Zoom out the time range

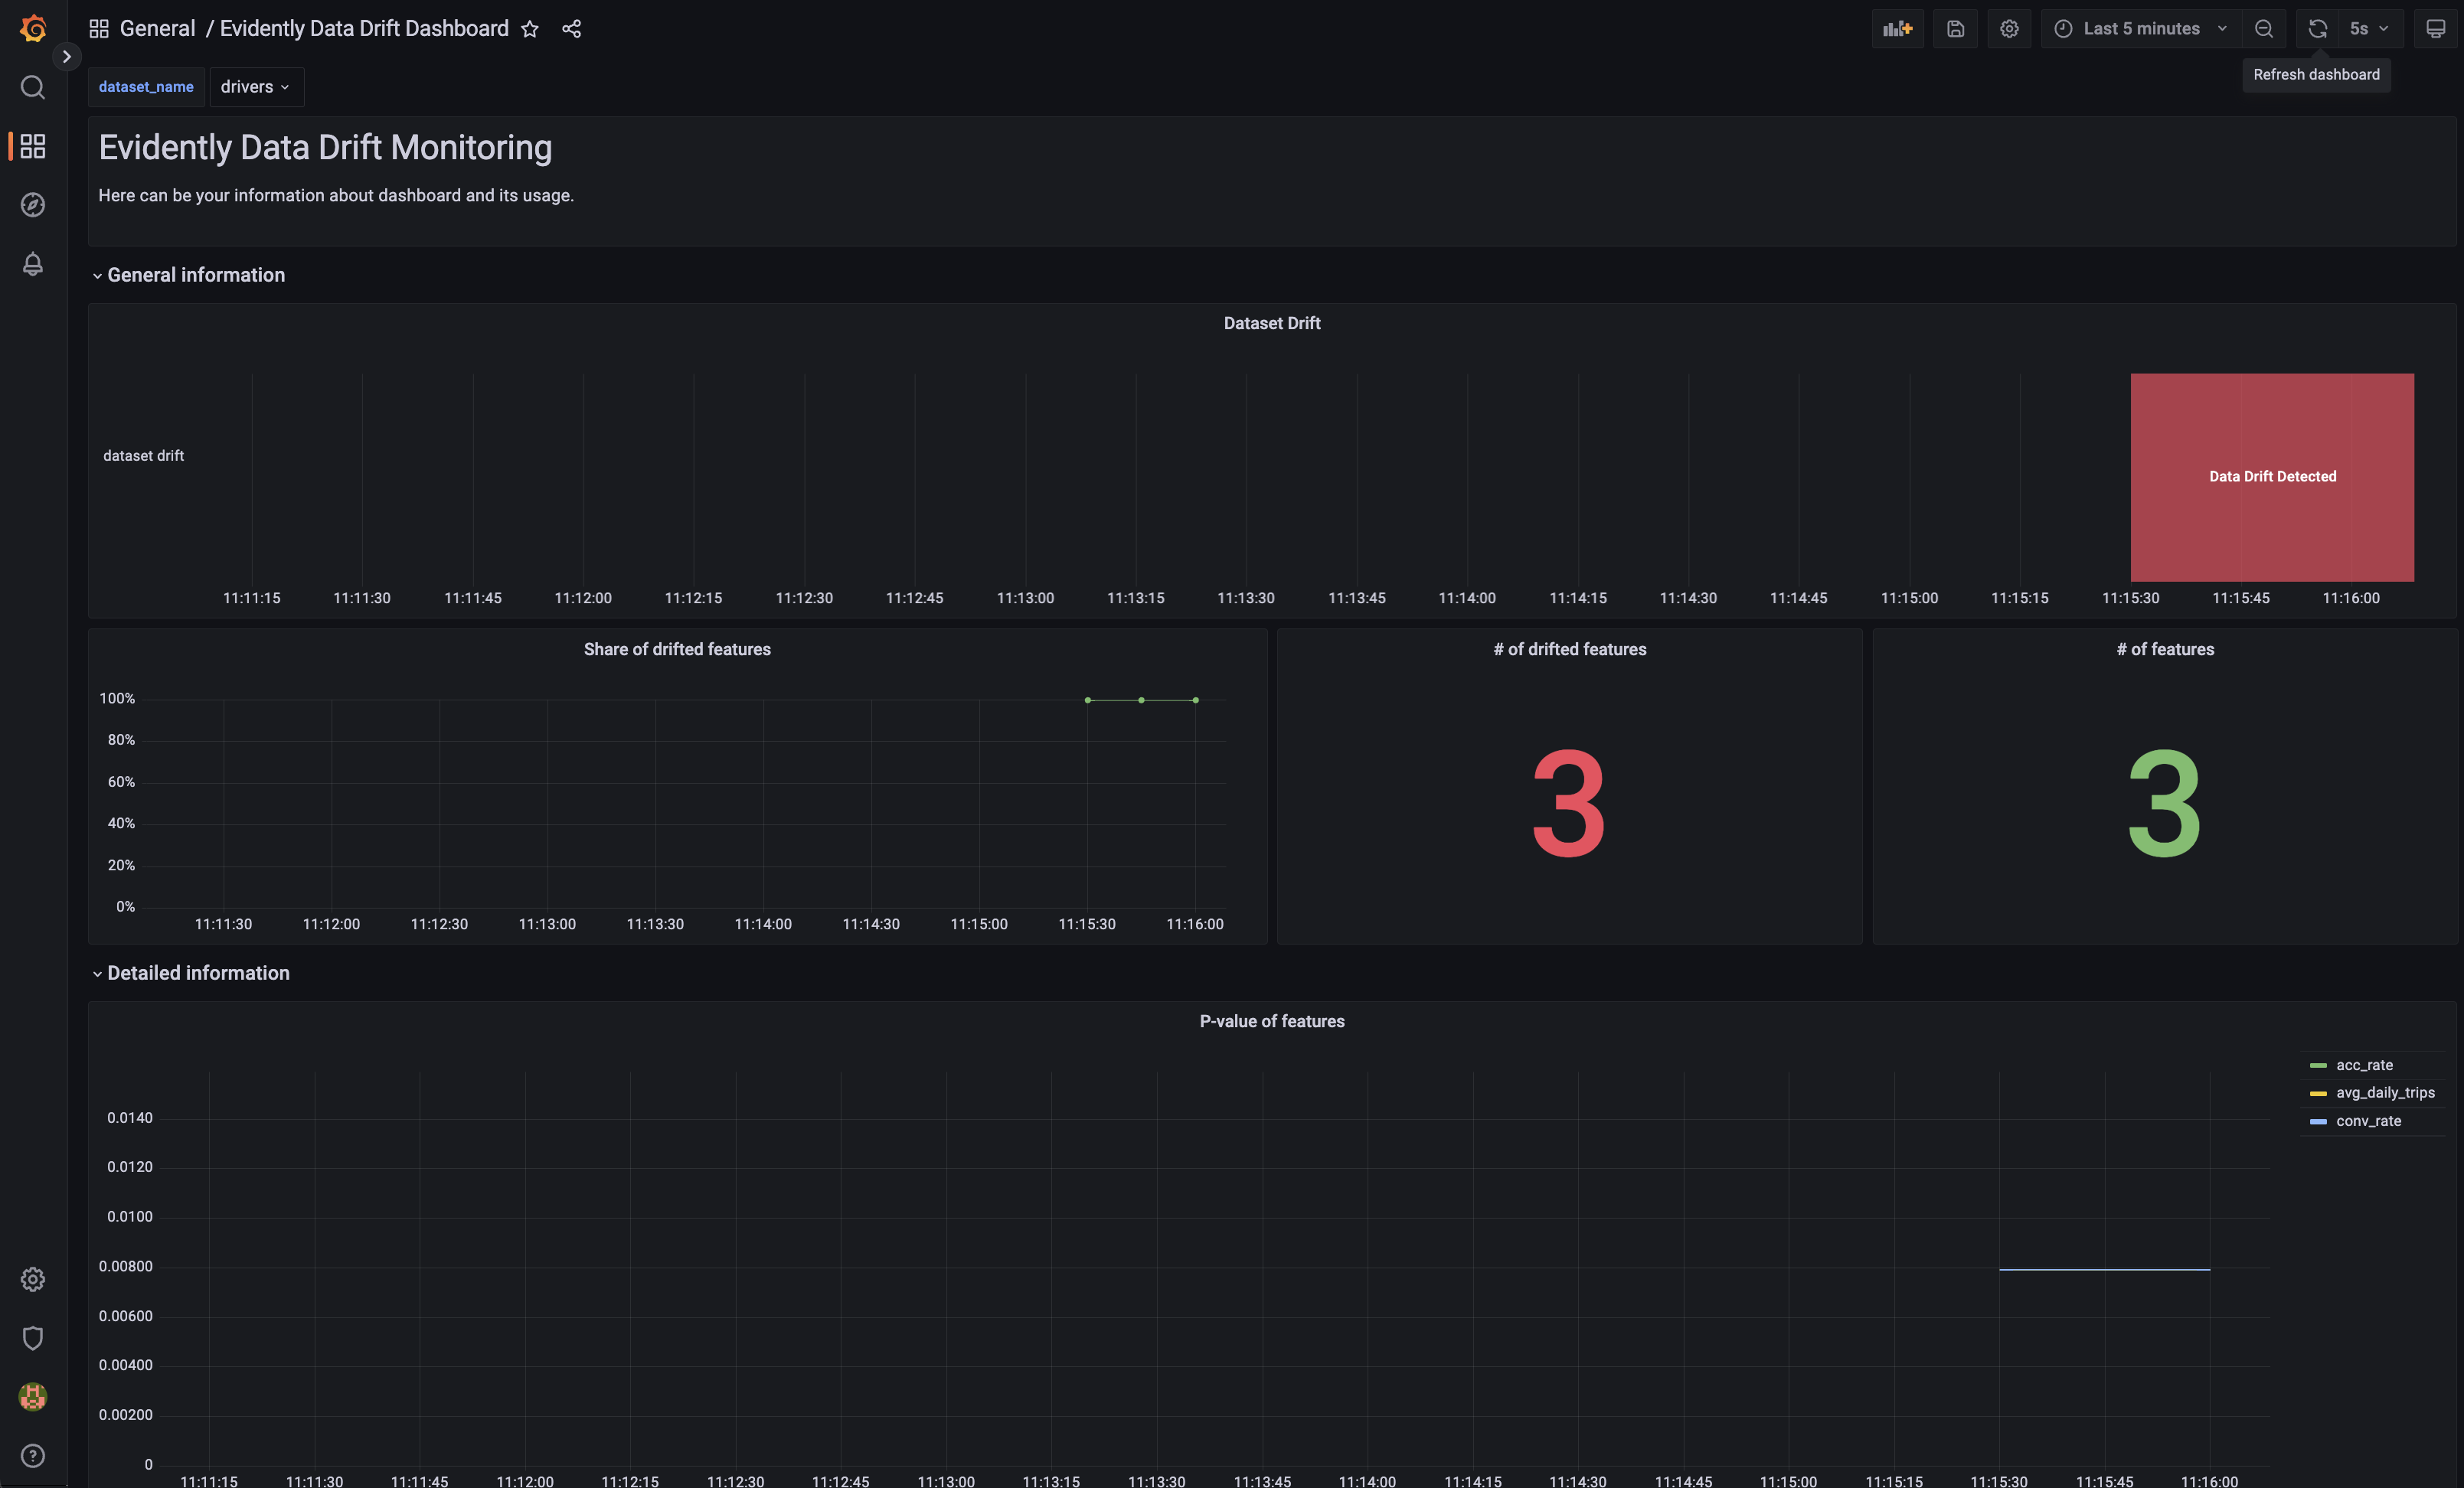click(2264, 29)
